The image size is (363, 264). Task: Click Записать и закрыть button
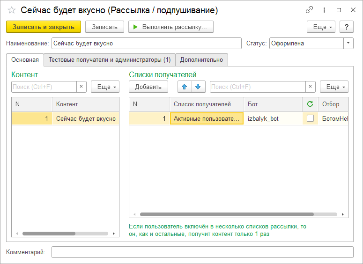point(44,27)
